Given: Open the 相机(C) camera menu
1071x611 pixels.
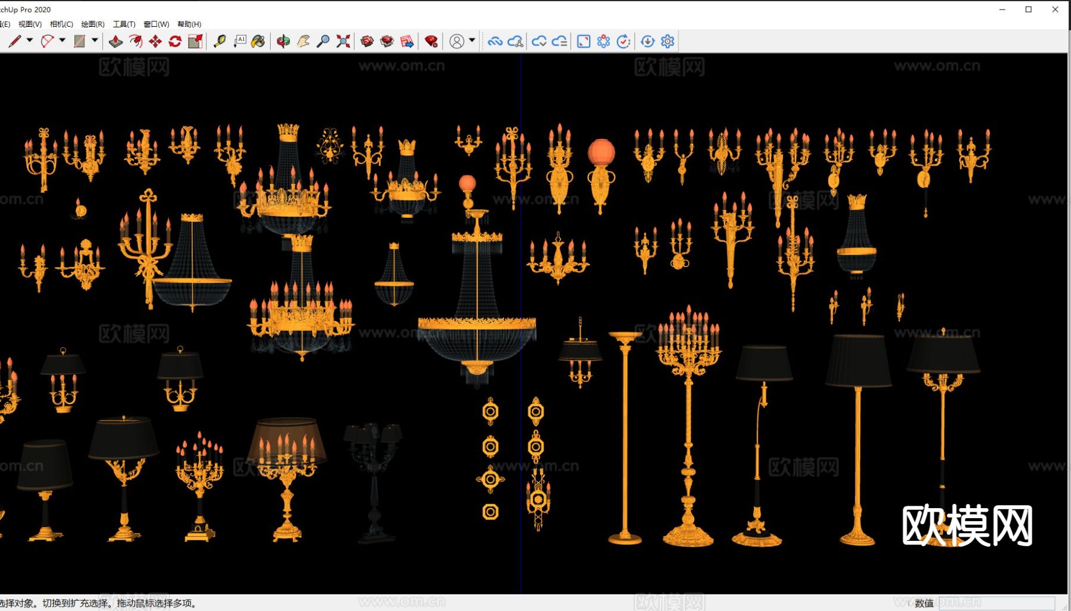Looking at the screenshot, I should click(x=61, y=24).
